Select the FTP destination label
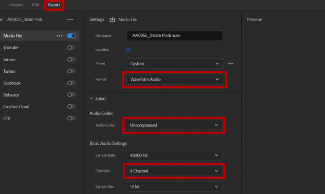Image resolution: width=325 pixels, height=194 pixels. click(x=7, y=119)
